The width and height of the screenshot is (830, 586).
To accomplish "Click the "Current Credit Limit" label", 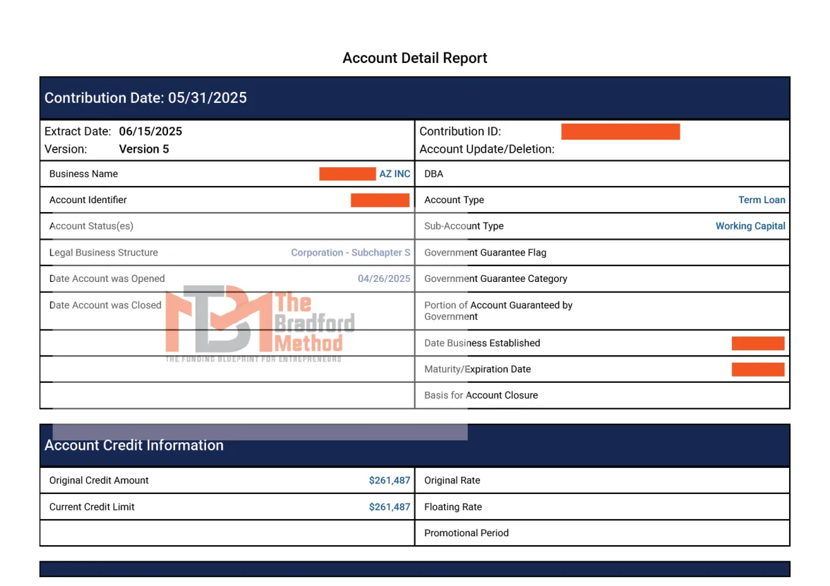I will pyautogui.click(x=92, y=507).
